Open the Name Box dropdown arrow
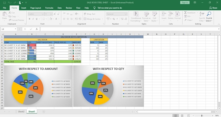Viewport: 221px width, 117px height. tap(15, 29)
